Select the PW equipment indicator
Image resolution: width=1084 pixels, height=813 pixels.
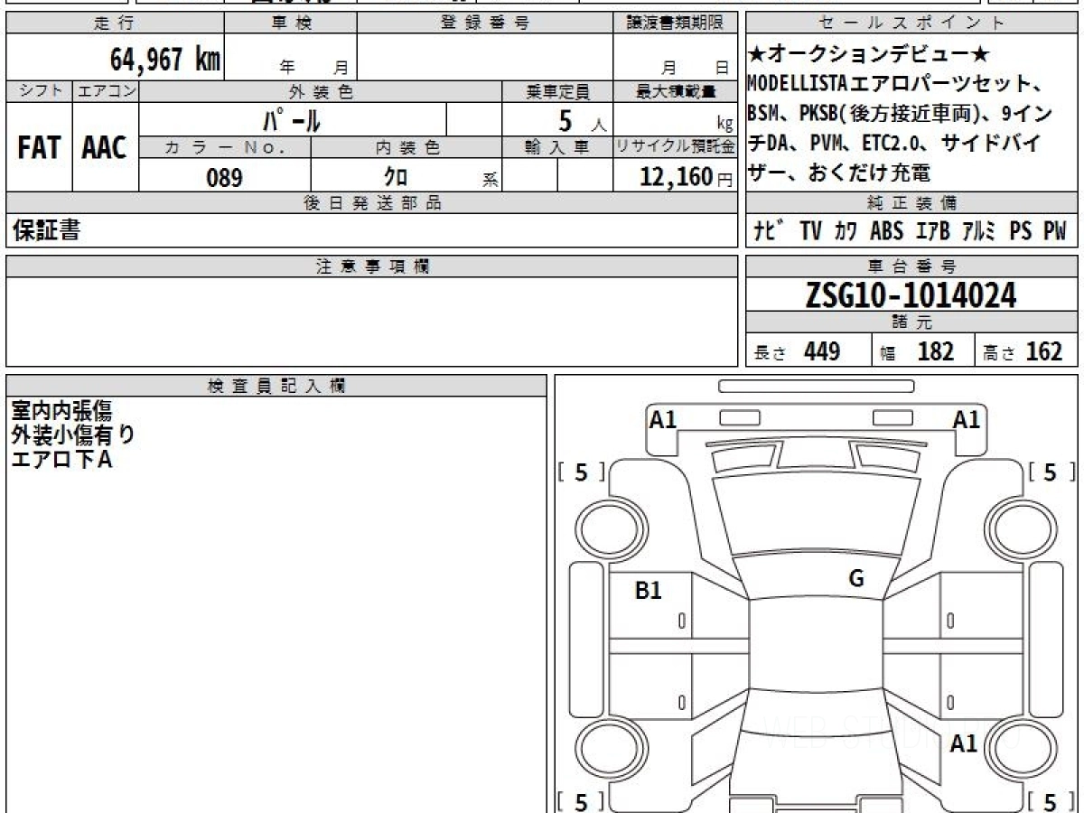[x=1054, y=231]
